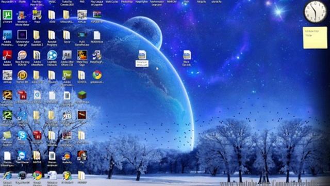
Task: Click the yellow sticky note gadget
Action: (x=315, y=38)
